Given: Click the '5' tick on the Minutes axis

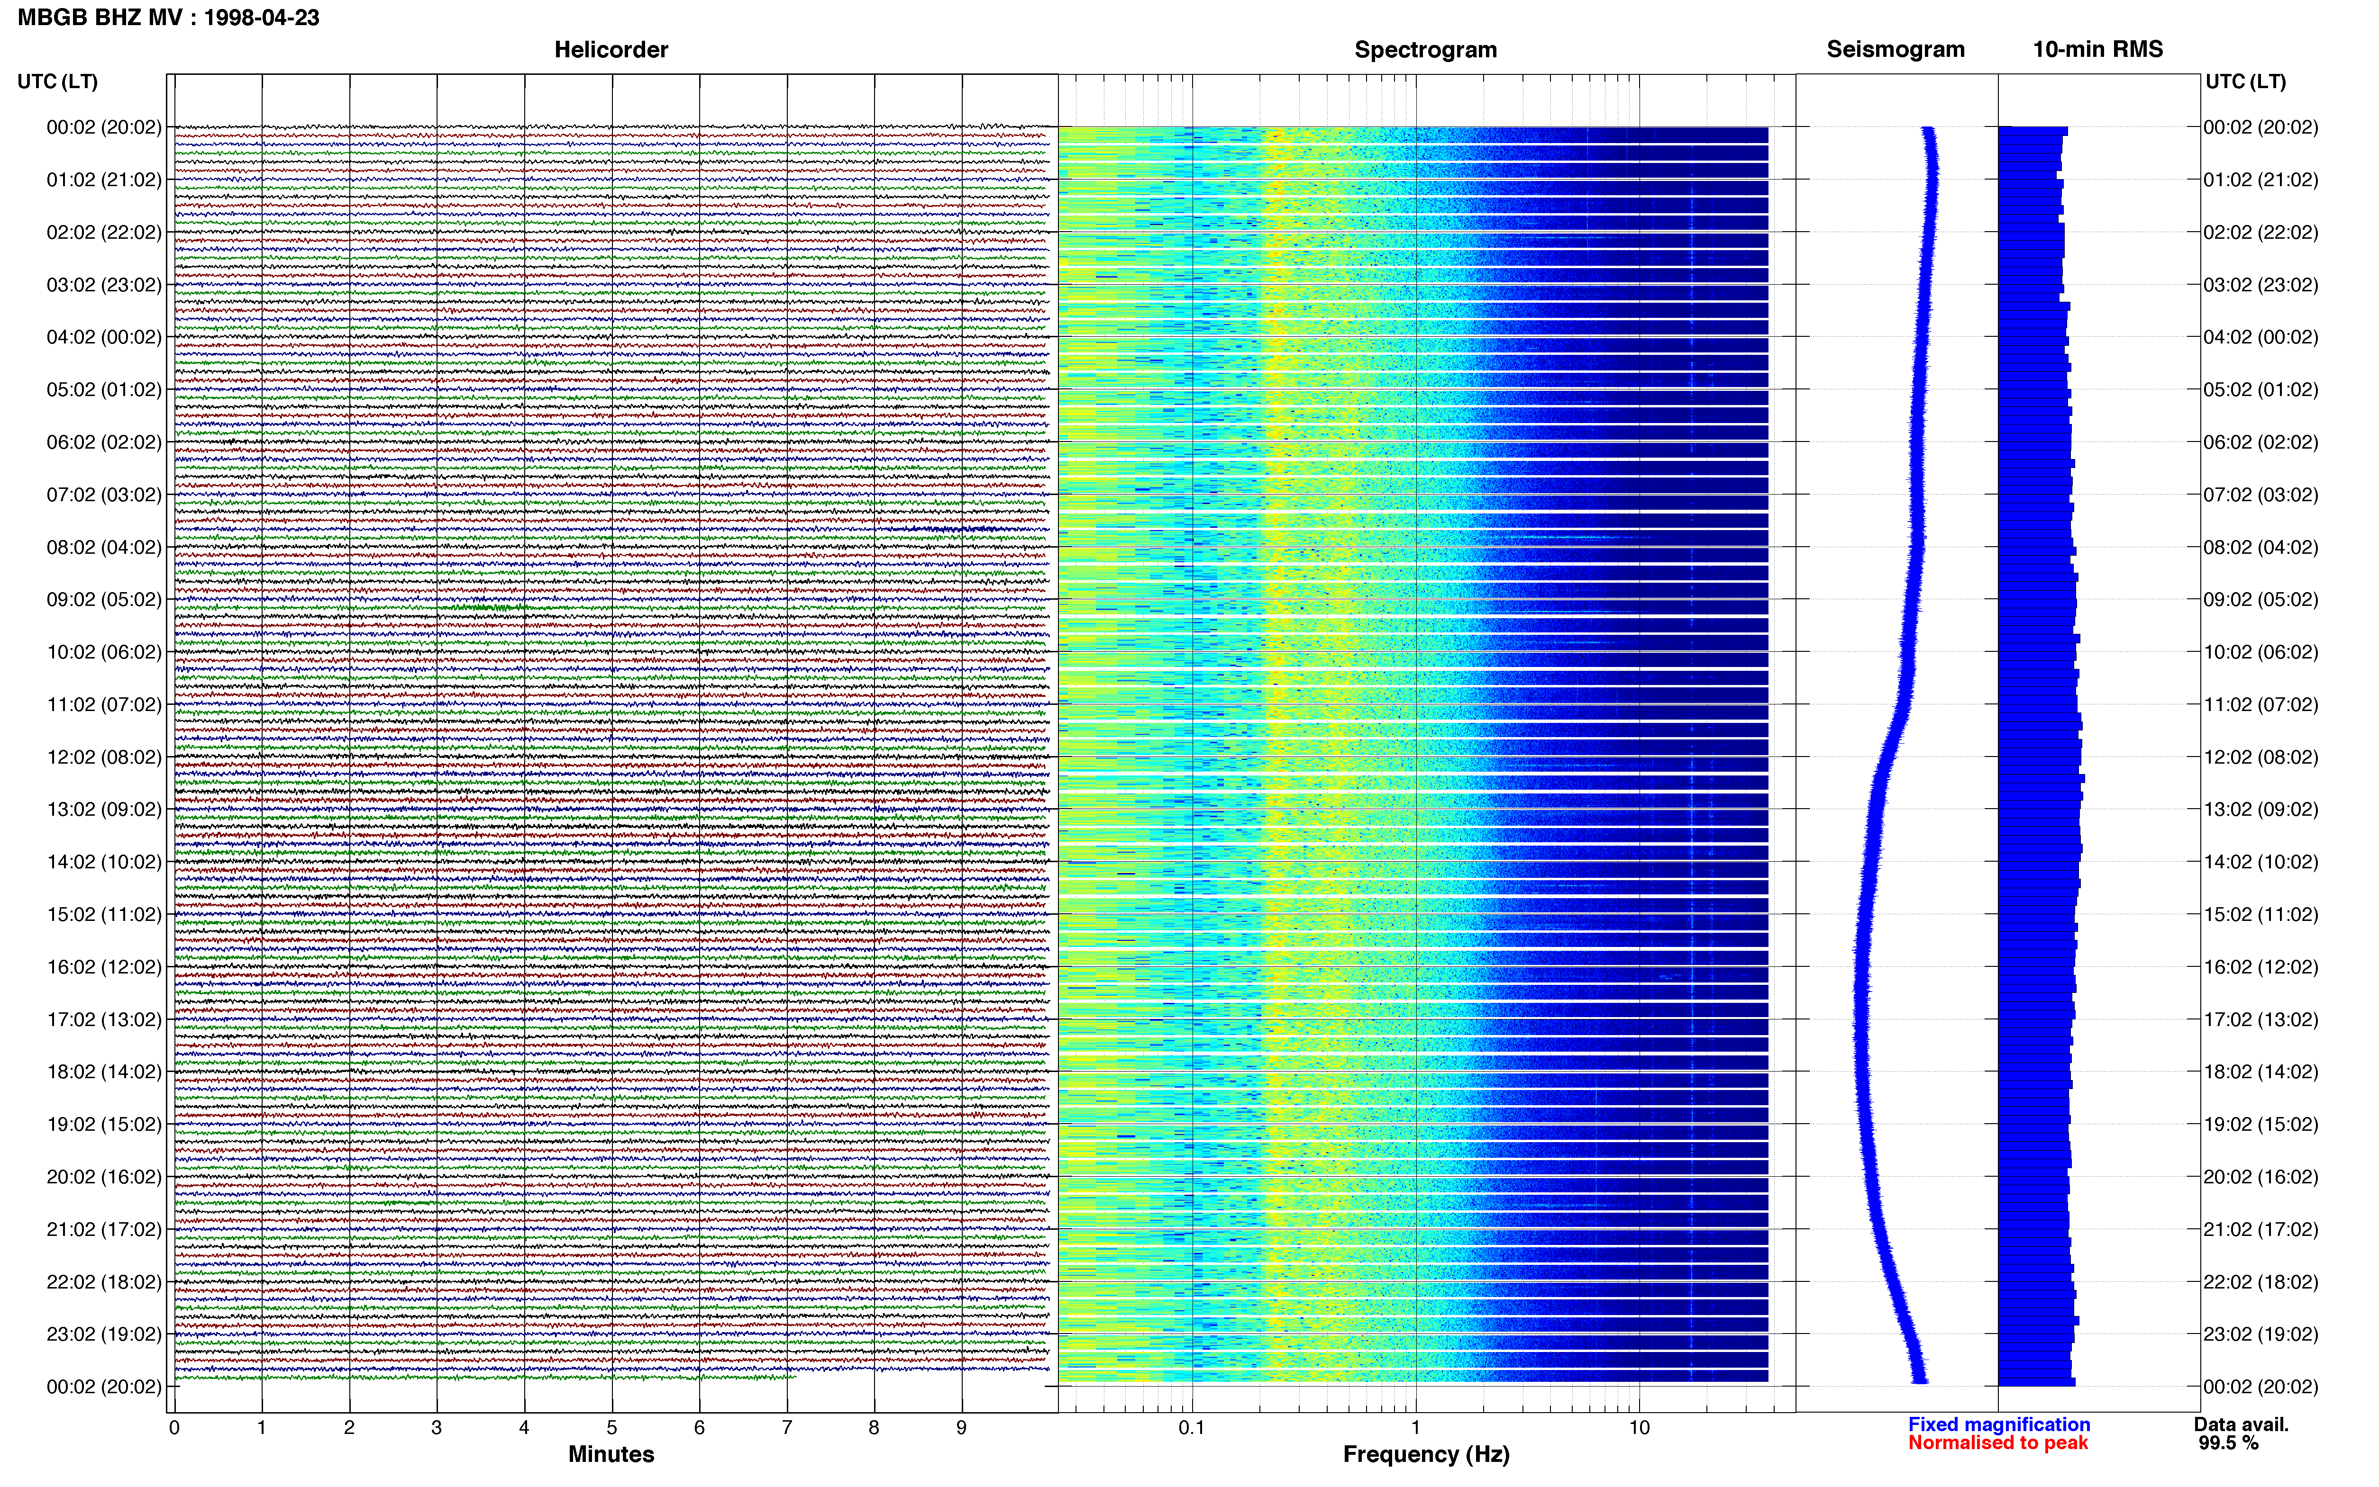Looking at the screenshot, I should 611,1428.
